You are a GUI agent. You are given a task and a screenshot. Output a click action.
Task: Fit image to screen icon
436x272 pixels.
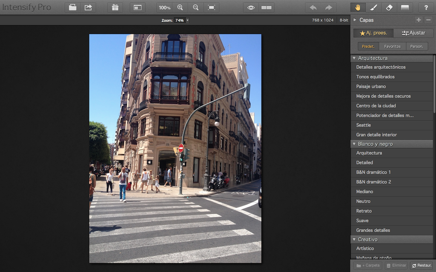tap(211, 8)
